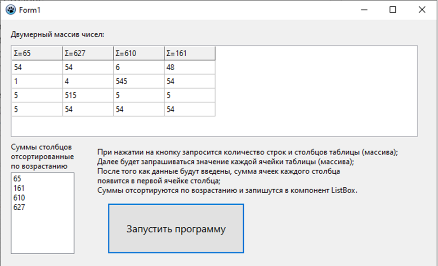
Task: Click the Запустить программу button
Action: (x=176, y=229)
